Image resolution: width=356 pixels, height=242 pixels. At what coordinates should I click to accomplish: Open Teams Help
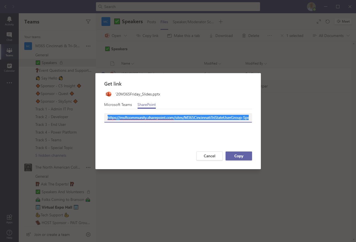pyautogui.click(x=9, y=233)
